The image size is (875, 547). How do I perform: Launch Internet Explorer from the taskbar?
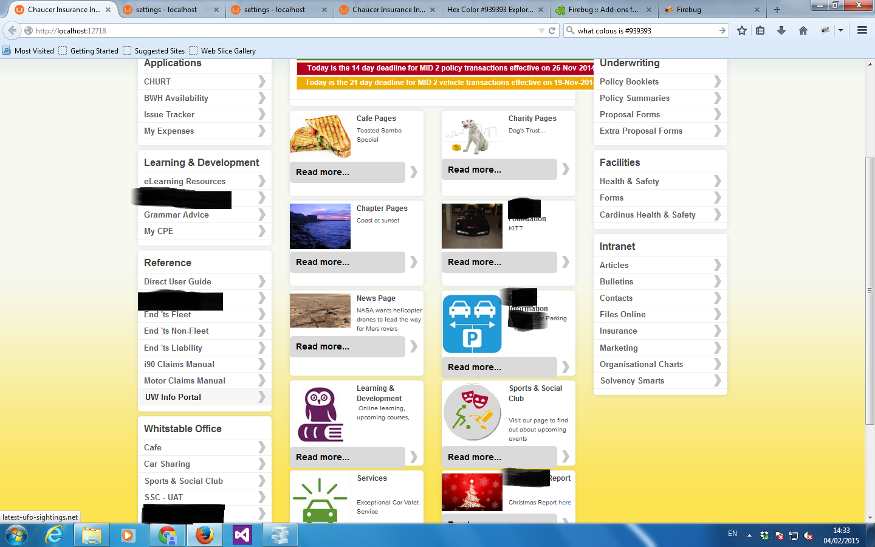click(55, 535)
